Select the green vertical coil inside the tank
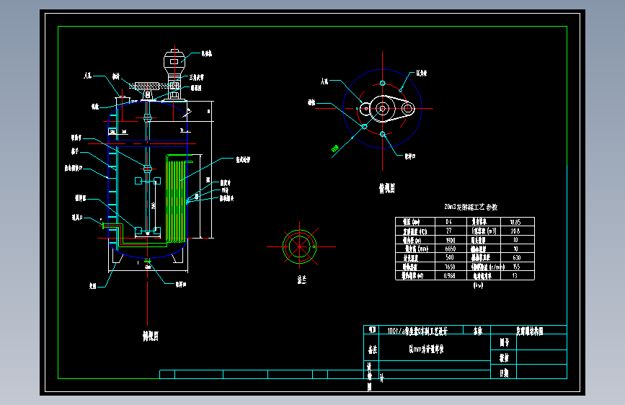 176,200
